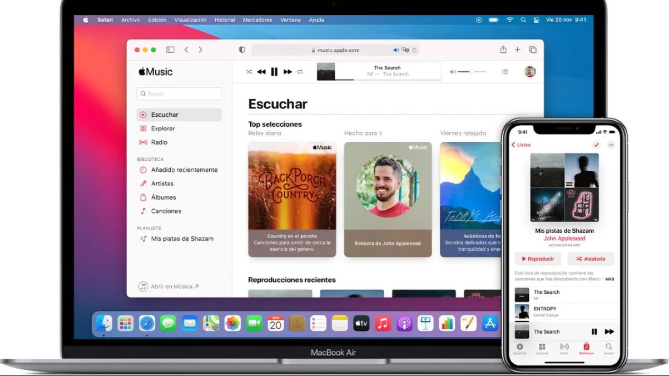Open the App Store dock icon
The image size is (669, 376).
coord(490,323)
